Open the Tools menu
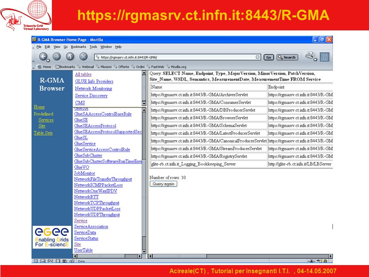 (93, 47)
